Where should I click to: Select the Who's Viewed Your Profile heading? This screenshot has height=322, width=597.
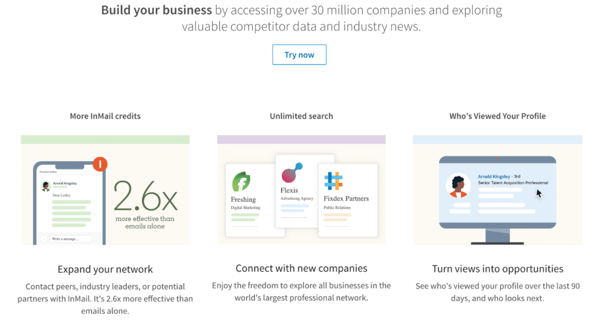click(497, 116)
